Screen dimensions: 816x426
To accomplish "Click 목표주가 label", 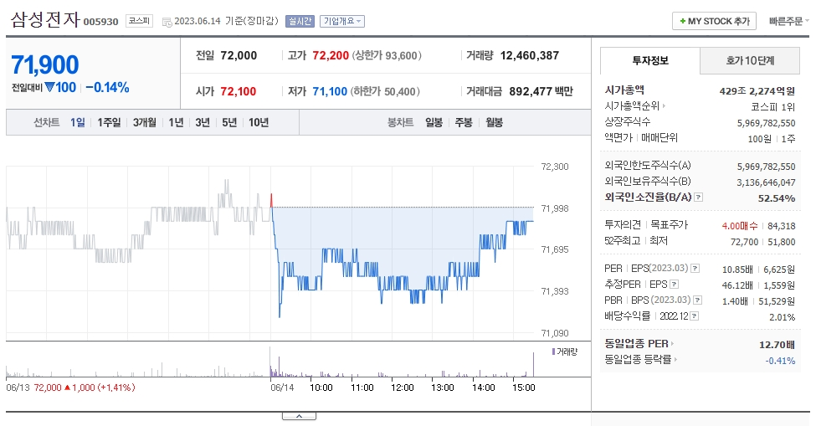I will (670, 224).
